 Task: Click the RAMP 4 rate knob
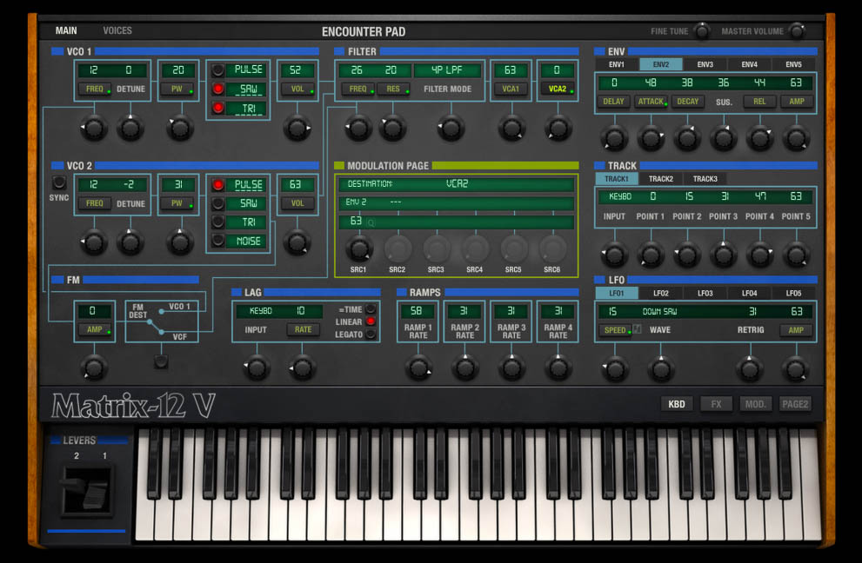[558, 368]
